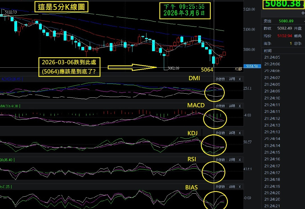Select the 21:24:05 trade record row
Screen dimensions: 305x209
tap(272, 57)
